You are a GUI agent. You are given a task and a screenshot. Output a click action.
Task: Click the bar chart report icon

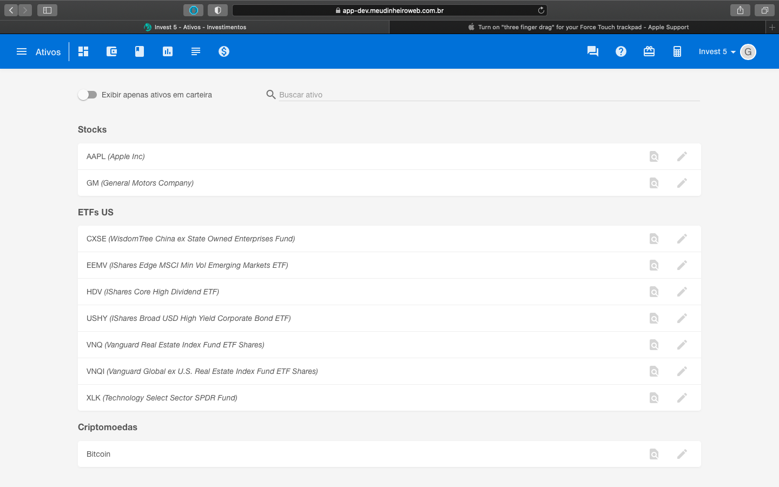[x=168, y=51]
